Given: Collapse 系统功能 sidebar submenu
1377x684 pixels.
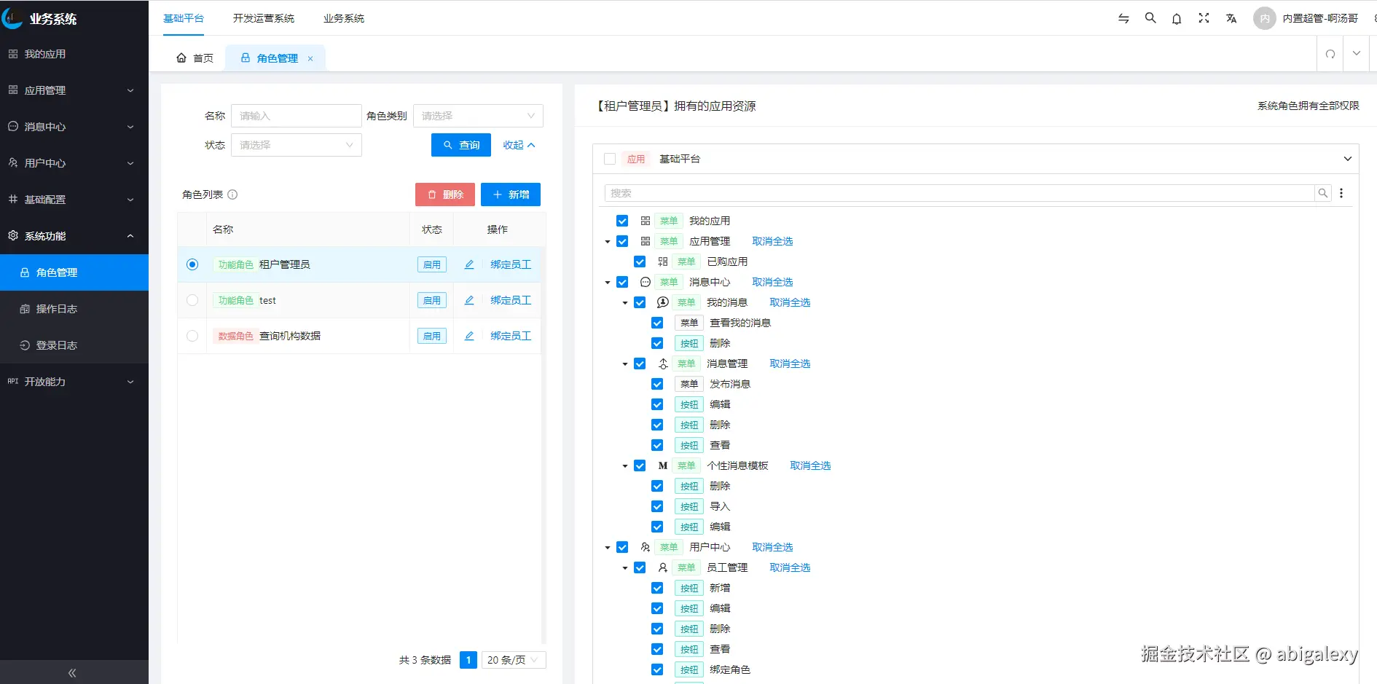Looking at the screenshot, I should coord(74,236).
